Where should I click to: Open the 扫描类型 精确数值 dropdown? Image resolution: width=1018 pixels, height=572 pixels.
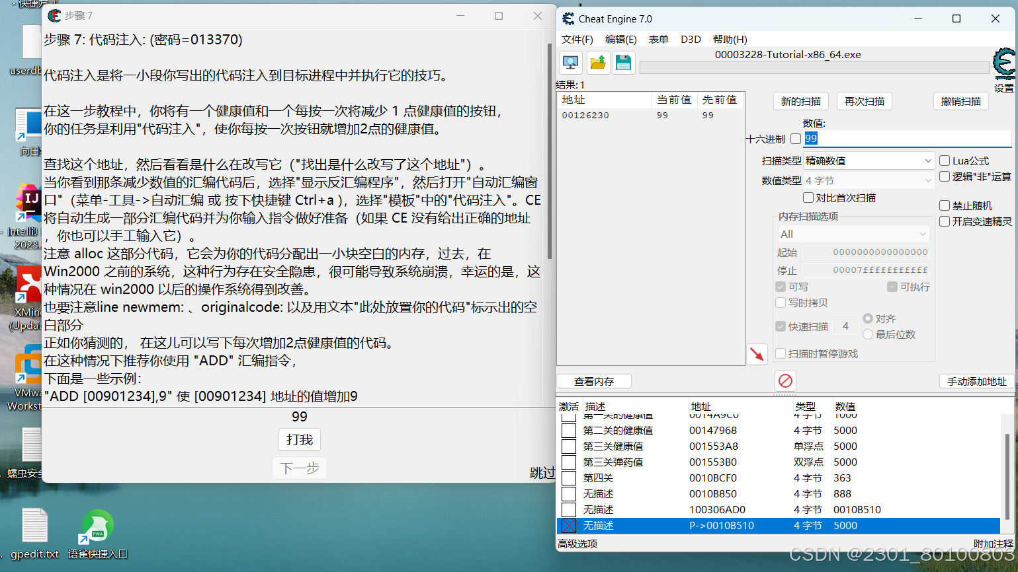pyautogui.click(x=869, y=161)
